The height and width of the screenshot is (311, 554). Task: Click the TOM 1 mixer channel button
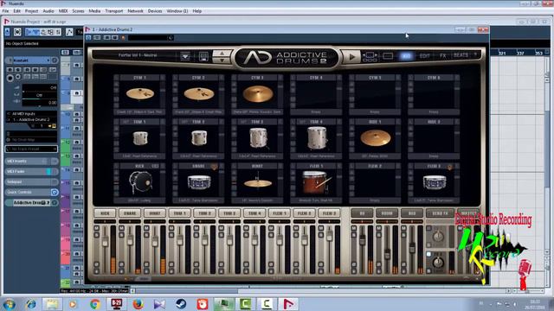(x=179, y=213)
